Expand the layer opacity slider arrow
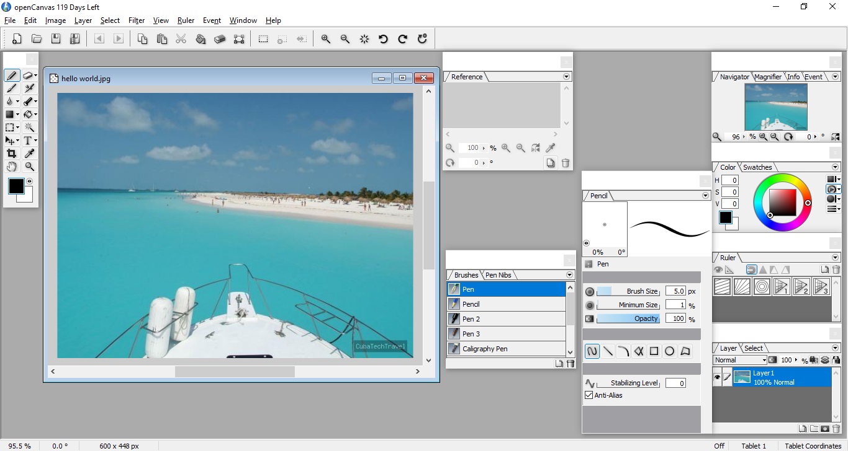Viewport: 848px width, 451px height. click(x=796, y=360)
